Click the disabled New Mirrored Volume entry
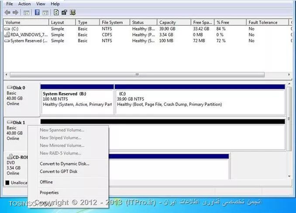 point(62,145)
